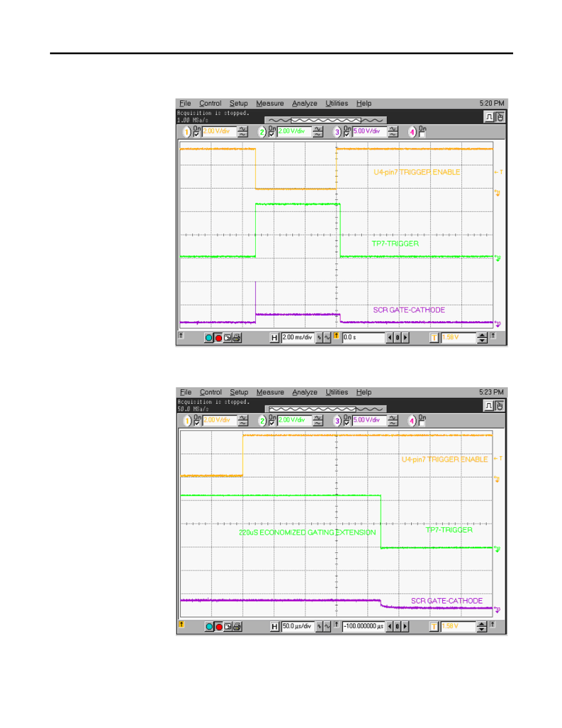Open the Control menu in the top oscilloscope
562x728 pixels.
[210, 104]
